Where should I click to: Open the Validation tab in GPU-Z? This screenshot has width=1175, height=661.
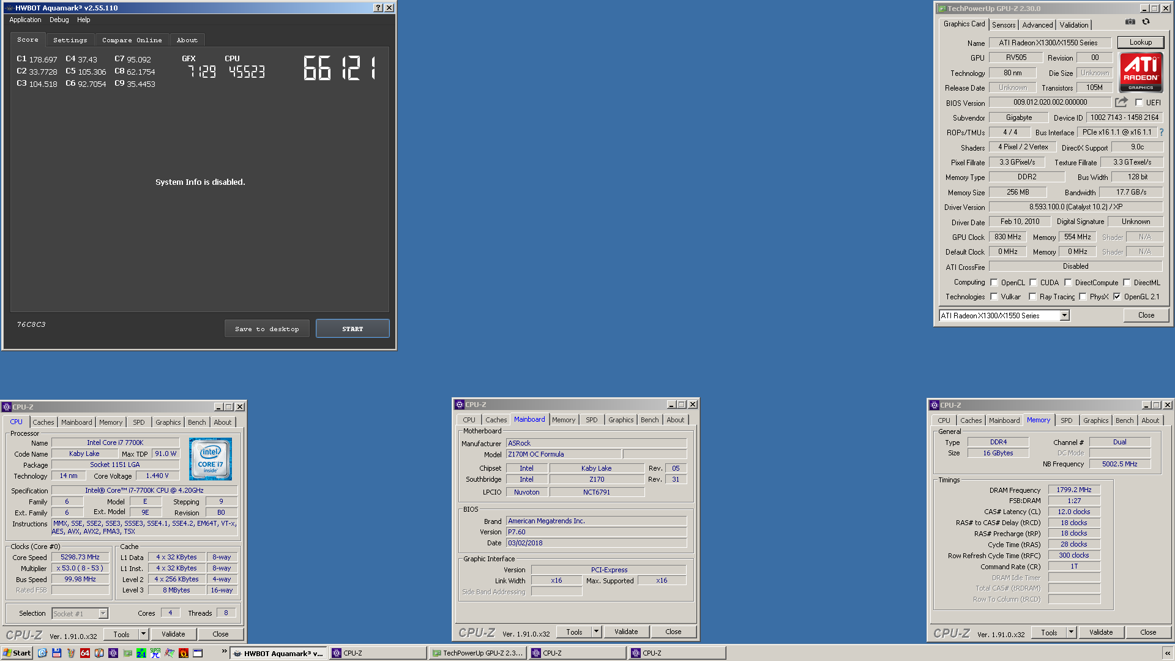1074,25
